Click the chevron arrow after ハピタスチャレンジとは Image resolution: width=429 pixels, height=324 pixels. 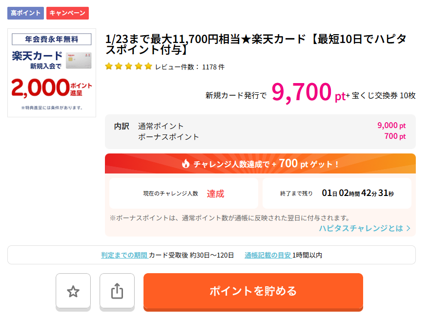tap(409, 228)
